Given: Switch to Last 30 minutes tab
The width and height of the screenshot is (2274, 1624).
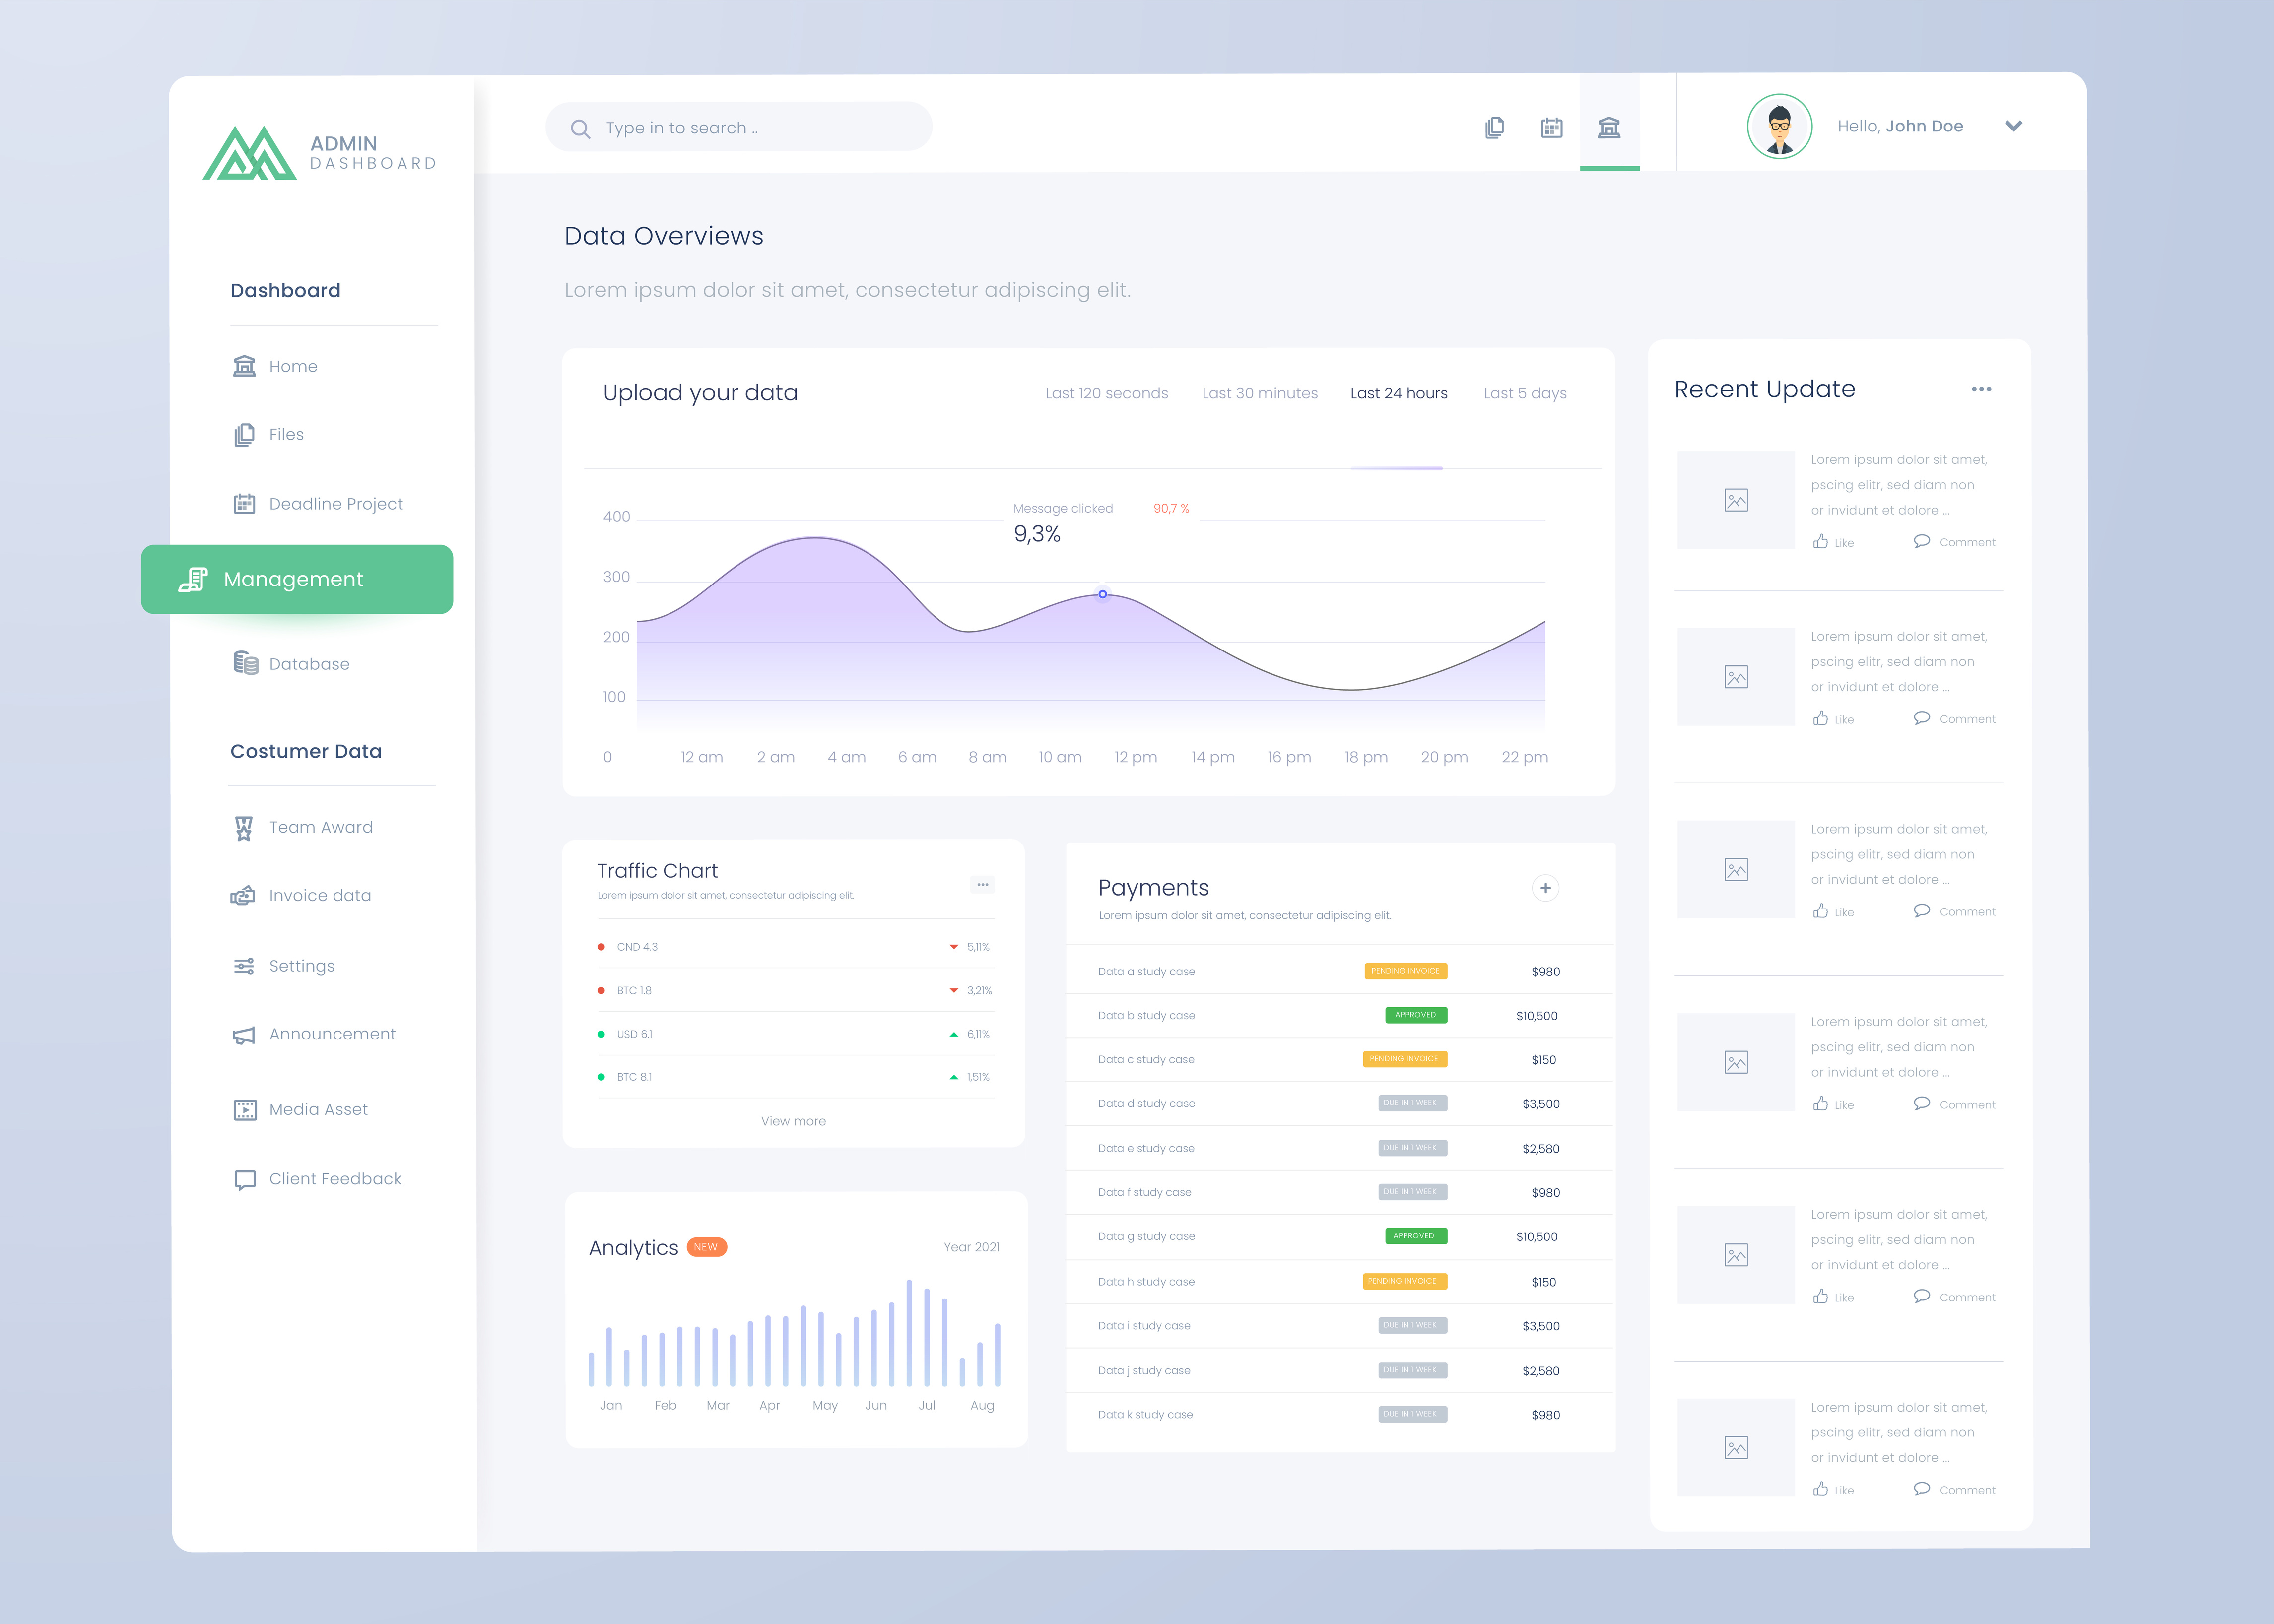Looking at the screenshot, I should click(1259, 394).
